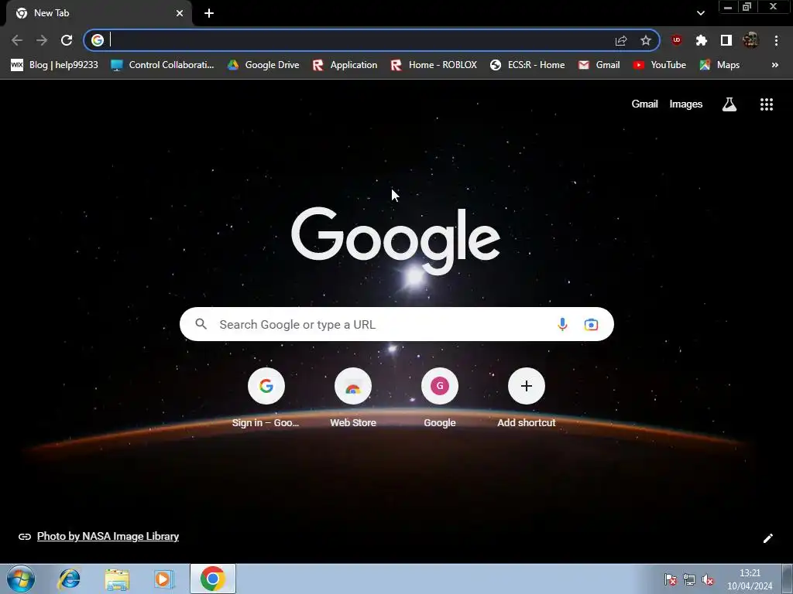The width and height of the screenshot is (793, 594).
Task: Open a new tab with the plus button
Action: click(209, 13)
